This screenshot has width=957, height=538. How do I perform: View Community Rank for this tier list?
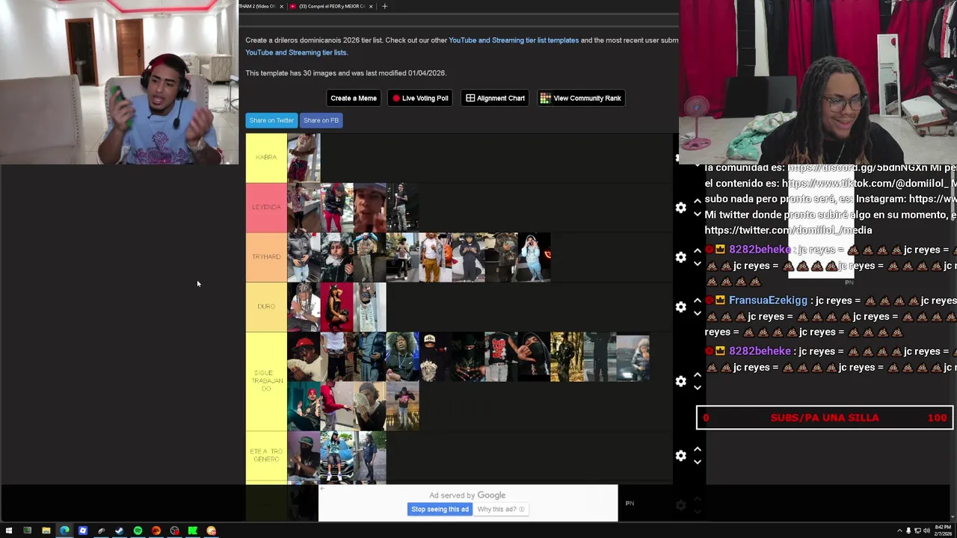581,98
